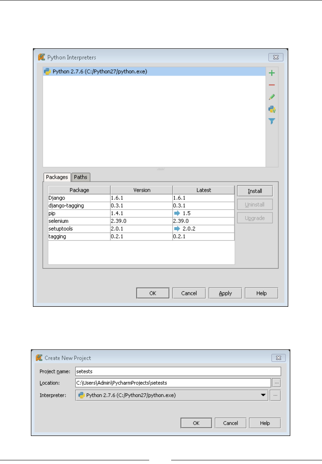The width and height of the screenshot is (322, 464).
Task: Open interpreter settings with the ellipsis button
Action: coord(275,395)
